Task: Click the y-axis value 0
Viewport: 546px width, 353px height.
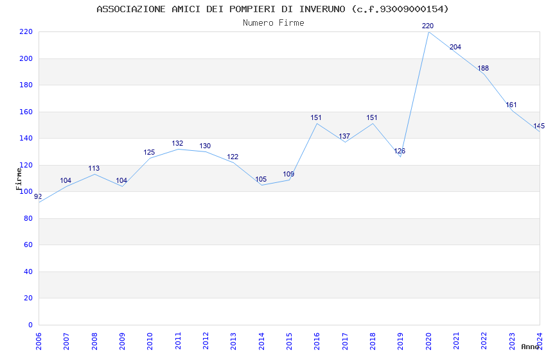Action: 31,325
